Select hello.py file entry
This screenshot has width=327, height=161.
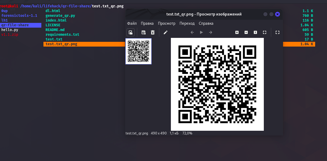click(9, 30)
